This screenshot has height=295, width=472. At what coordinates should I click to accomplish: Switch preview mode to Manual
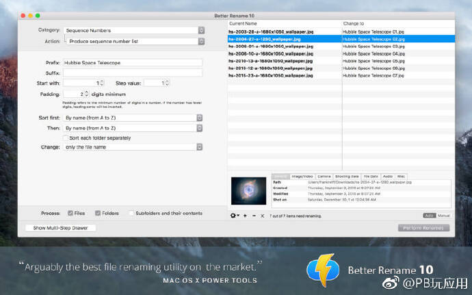(443, 216)
